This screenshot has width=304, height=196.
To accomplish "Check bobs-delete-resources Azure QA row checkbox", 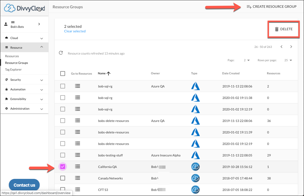I will click(x=63, y=121).
